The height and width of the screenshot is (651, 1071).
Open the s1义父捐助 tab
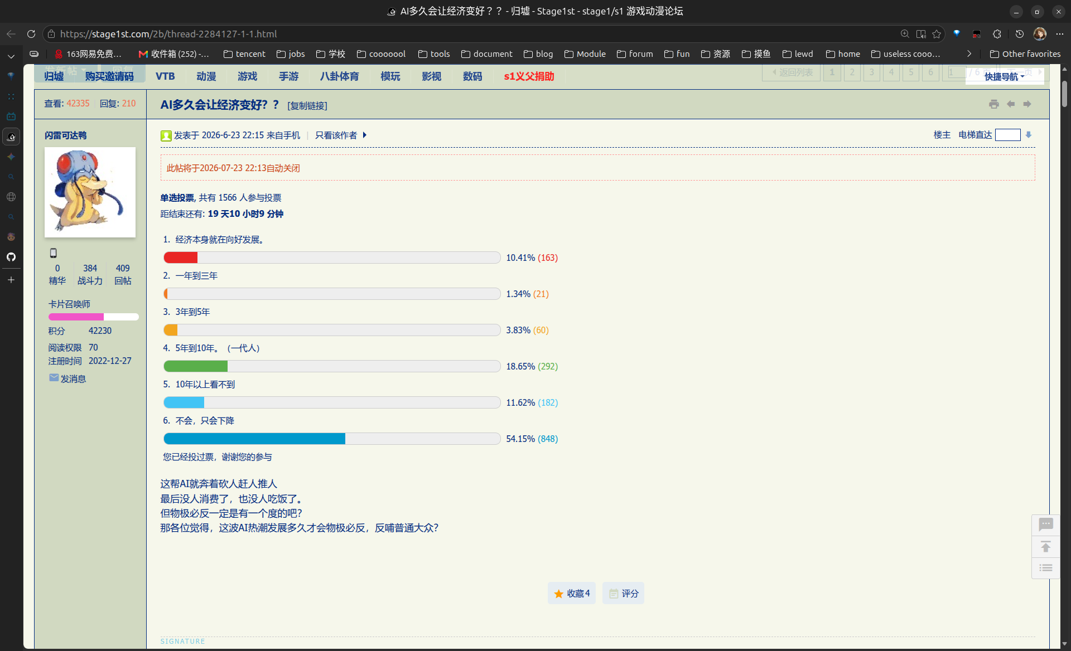[x=529, y=76]
